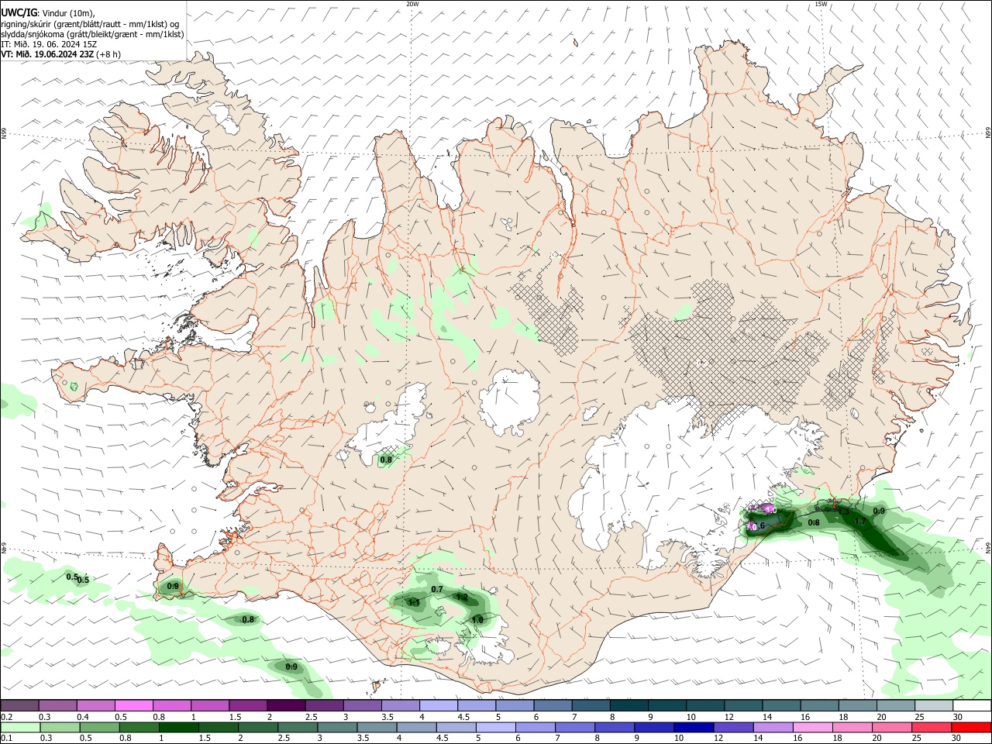Click the light purple 14 swatch in the lower legend row
The height and width of the screenshot is (744, 992).
pyautogui.click(x=773, y=727)
